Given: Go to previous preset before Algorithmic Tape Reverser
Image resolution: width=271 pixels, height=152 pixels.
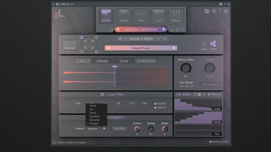Looking at the screenshot, I should 118,29.
